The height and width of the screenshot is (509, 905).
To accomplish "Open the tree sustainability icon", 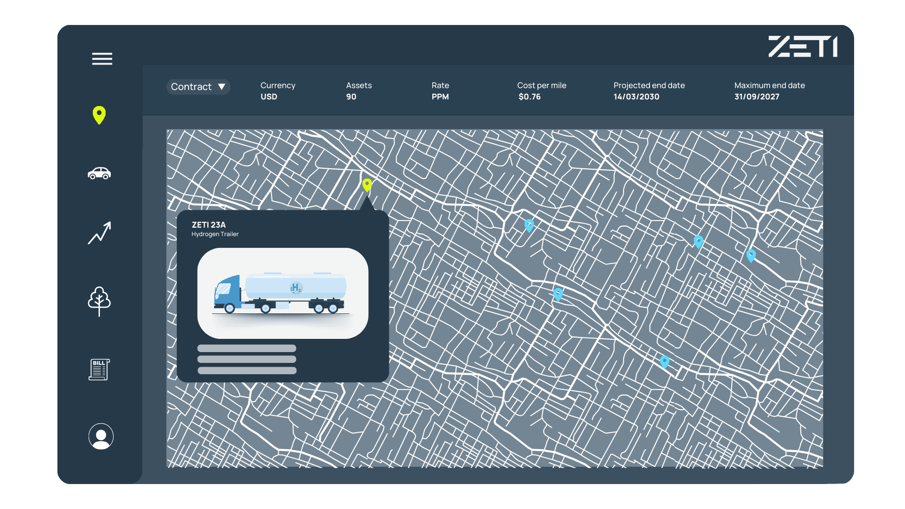I will pyautogui.click(x=99, y=301).
